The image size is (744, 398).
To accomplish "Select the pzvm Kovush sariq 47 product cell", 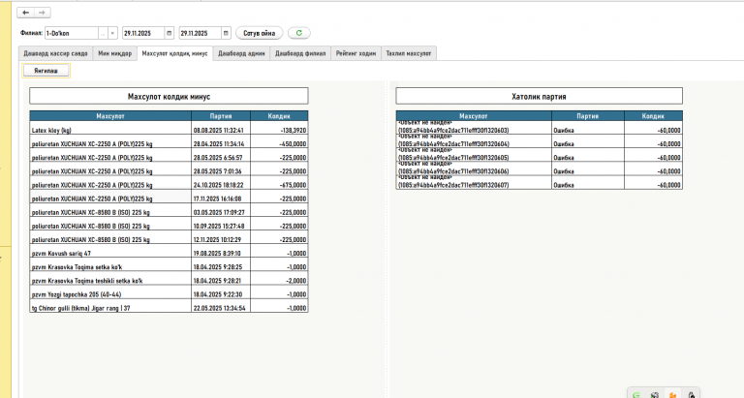I will 110,252.
